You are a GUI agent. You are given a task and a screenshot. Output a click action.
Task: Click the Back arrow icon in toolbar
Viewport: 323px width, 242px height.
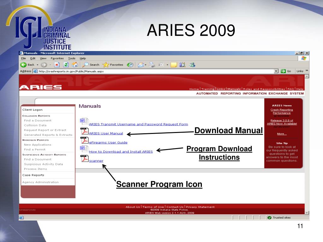(x=23, y=65)
